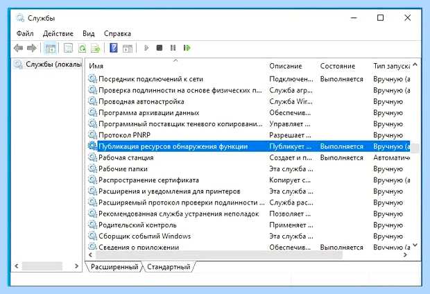Click the tree pane scroll left arrow

tap(17, 266)
